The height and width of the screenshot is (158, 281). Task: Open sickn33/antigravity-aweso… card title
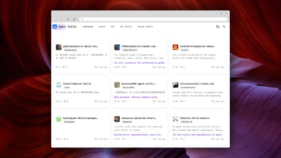coord(197,46)
